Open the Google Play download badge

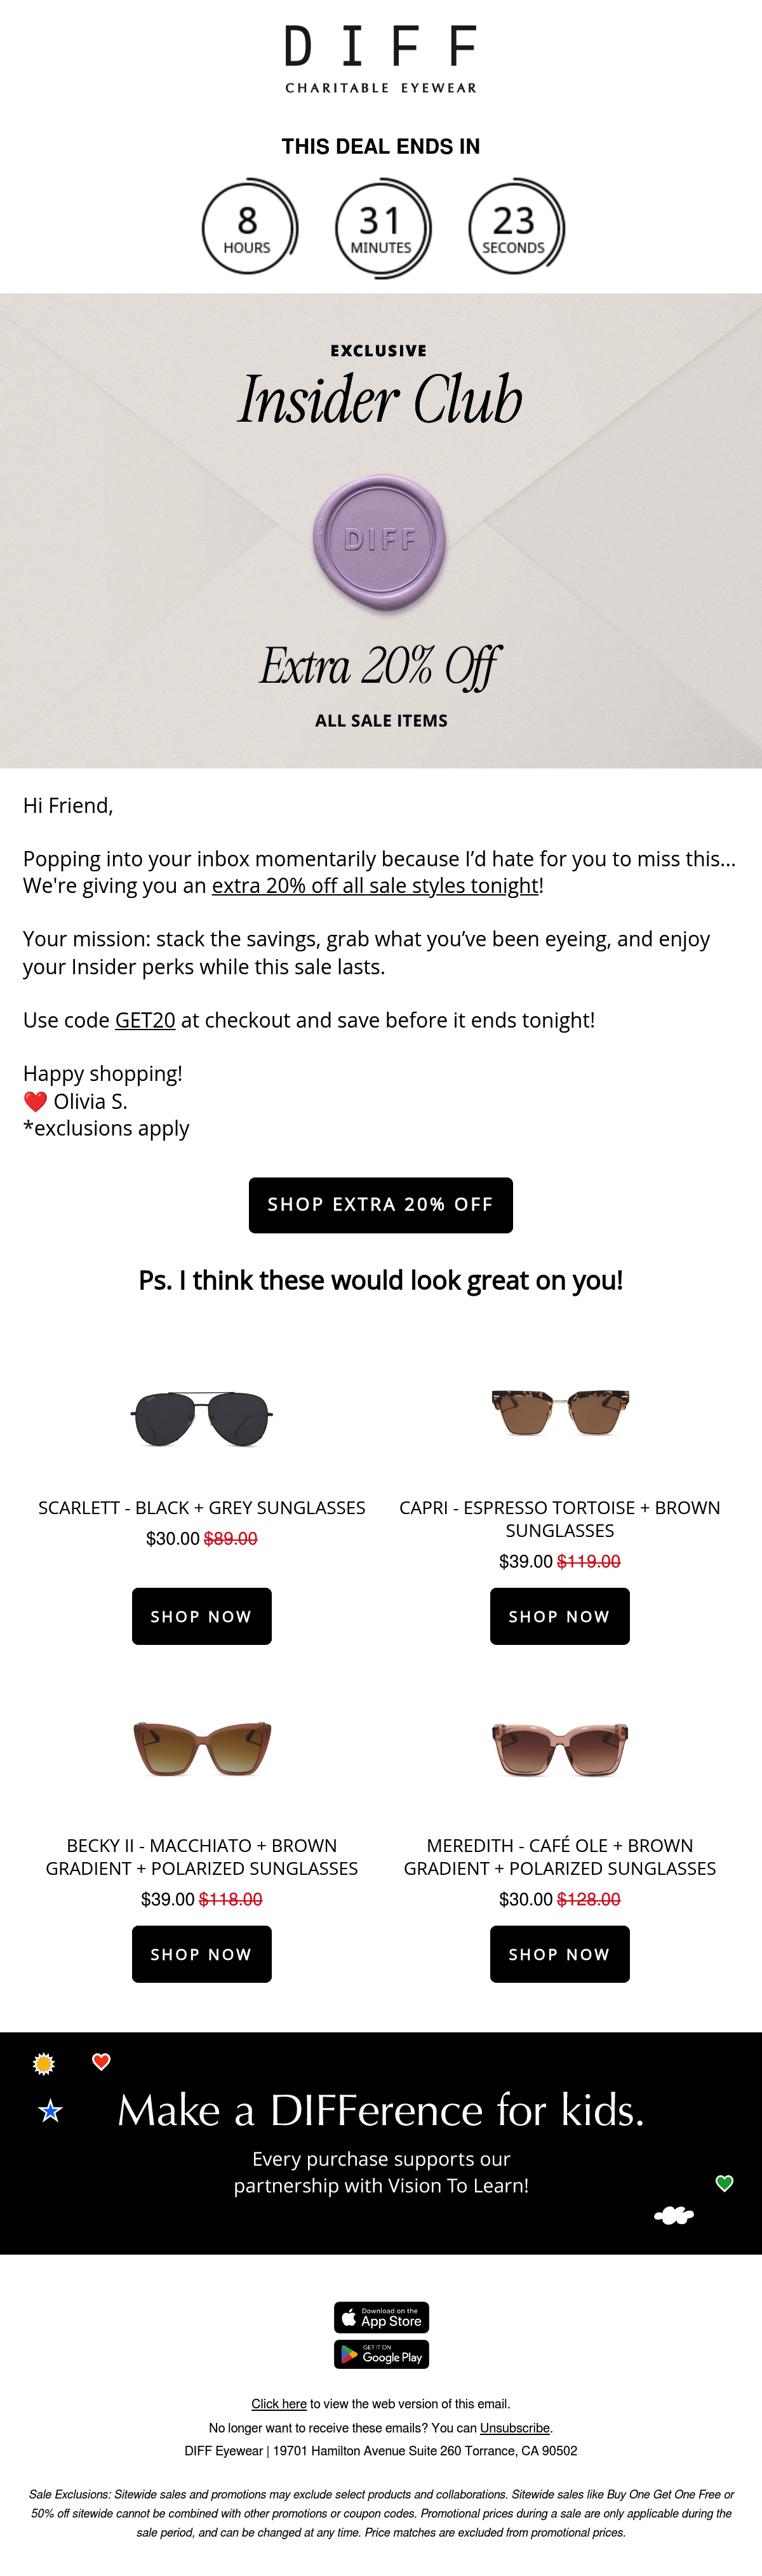(381, 2355)
